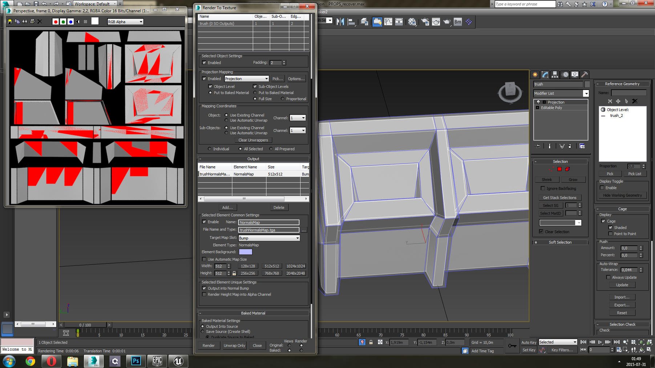The width and height of the screenshot is (655, 368).
Task: Click the Unwrap Only button
Action: [234, 345]
